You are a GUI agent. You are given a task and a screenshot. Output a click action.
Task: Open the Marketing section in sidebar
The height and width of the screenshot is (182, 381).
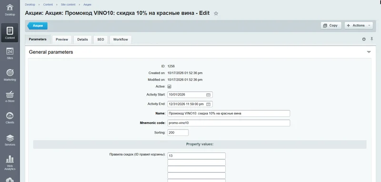[10, 75]
